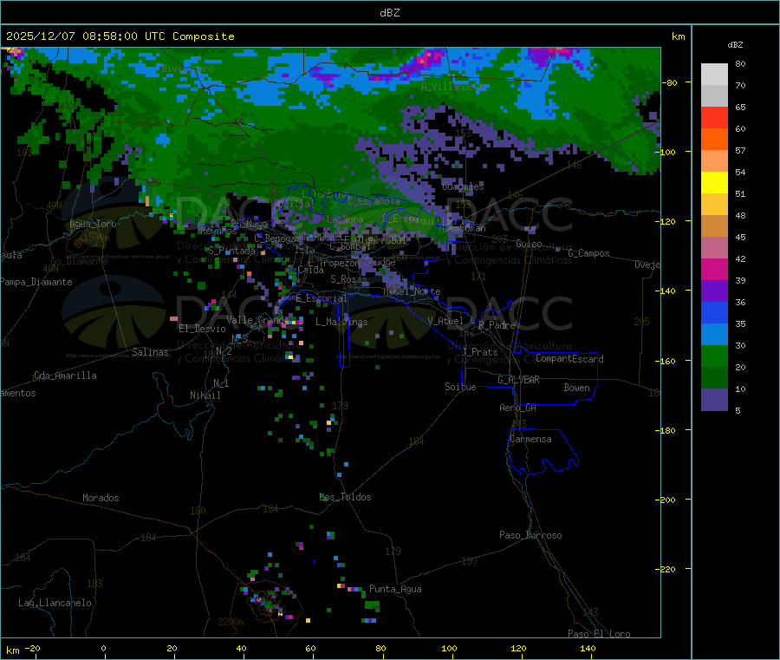The width and height of the screenshot is (780, 660).
Task: Click the magenta 39 dBZ legend swatch
Action: [714, 269]
